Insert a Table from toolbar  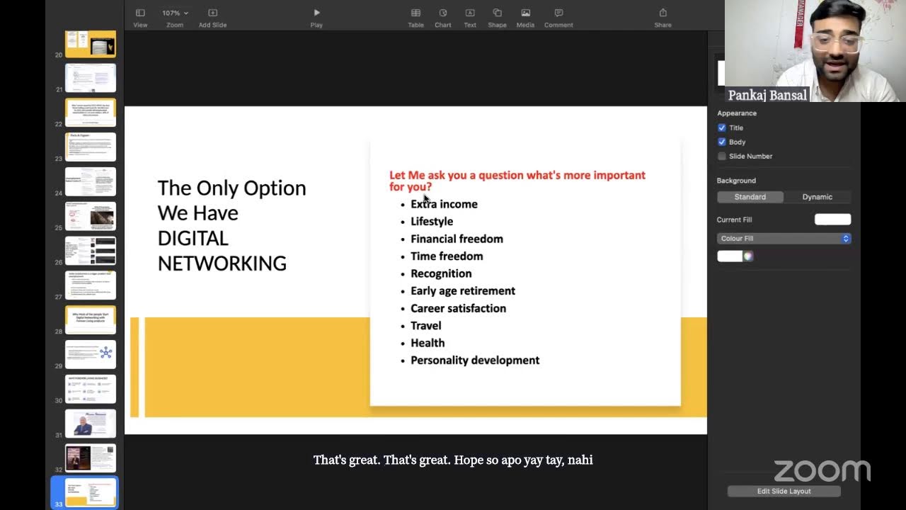415,18
